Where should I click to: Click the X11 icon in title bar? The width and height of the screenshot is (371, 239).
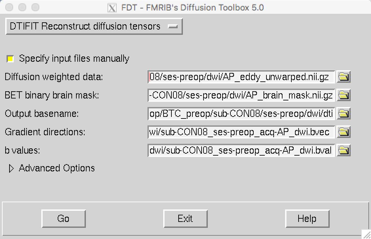[x=112, y=8]
